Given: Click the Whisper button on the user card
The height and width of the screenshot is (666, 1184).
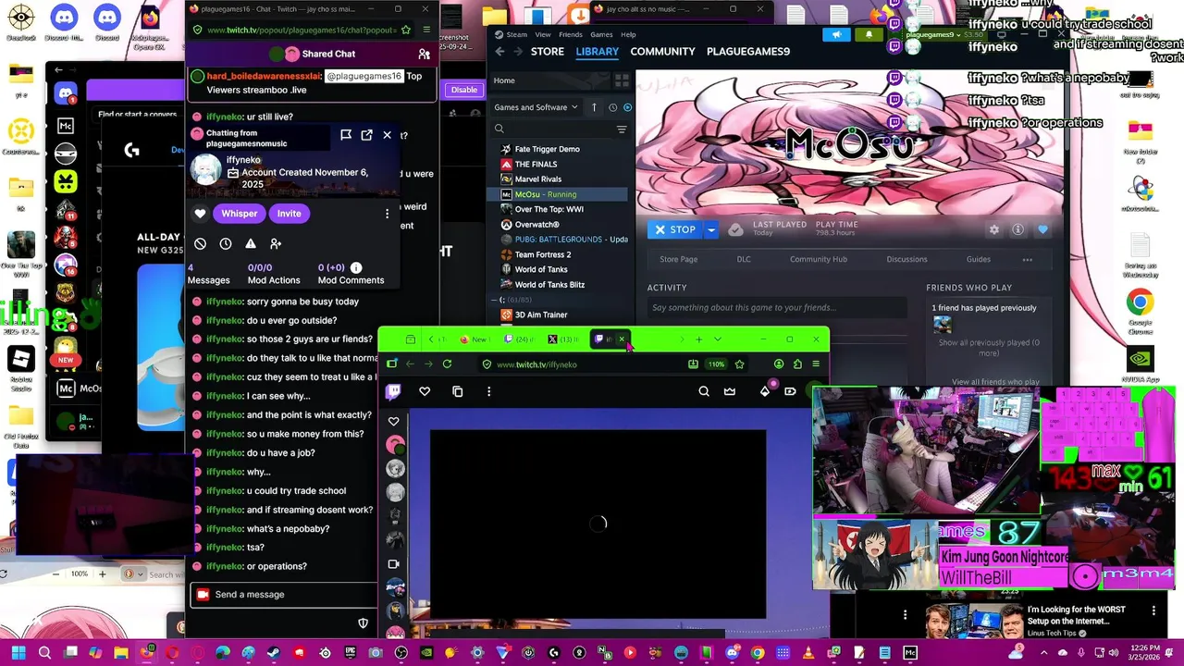Looking at the screenshot, I should (239, 214).
